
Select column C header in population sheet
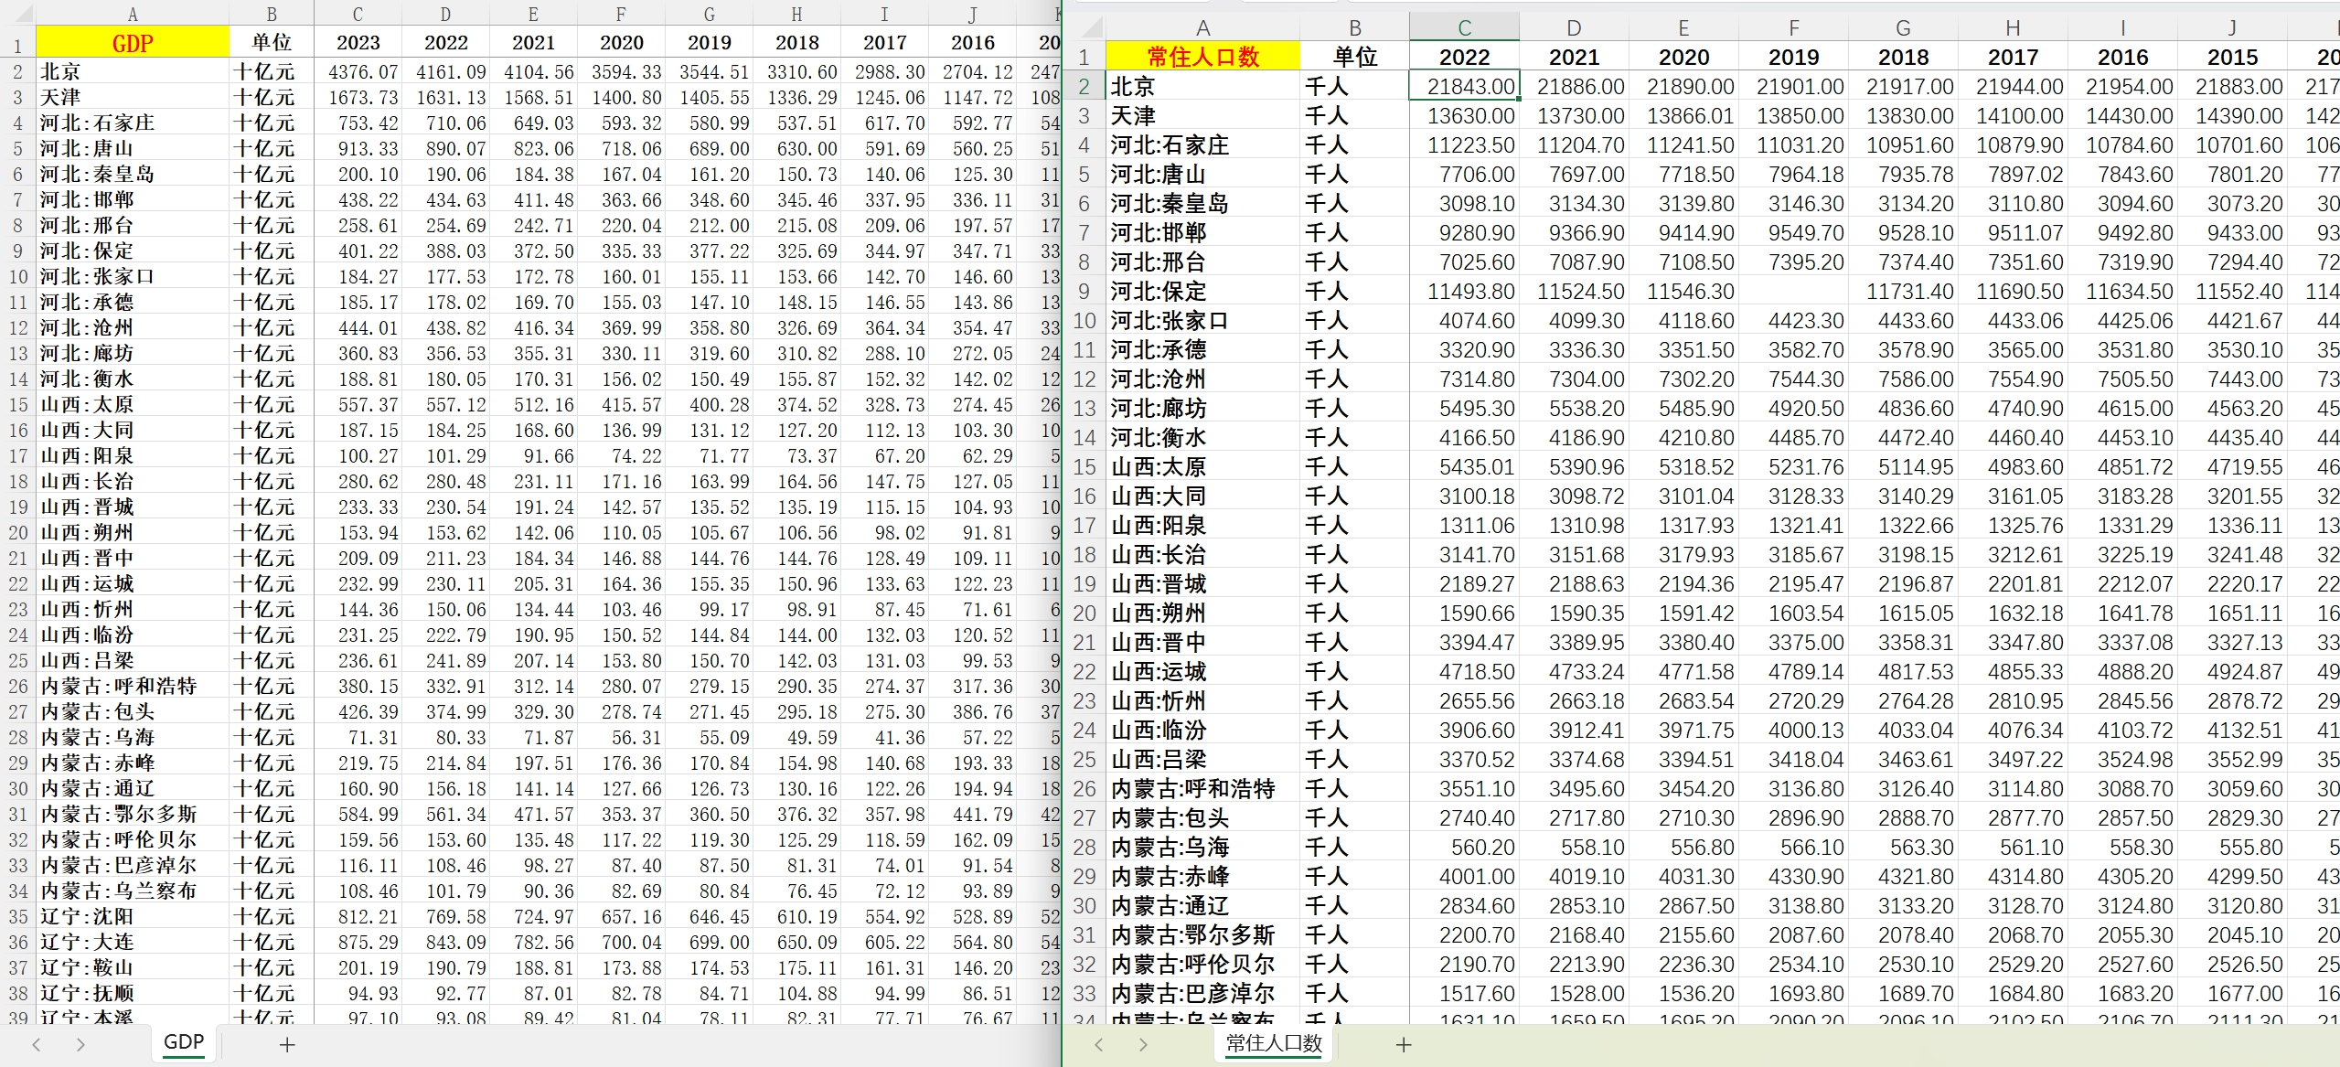(x=1464, y=28)
